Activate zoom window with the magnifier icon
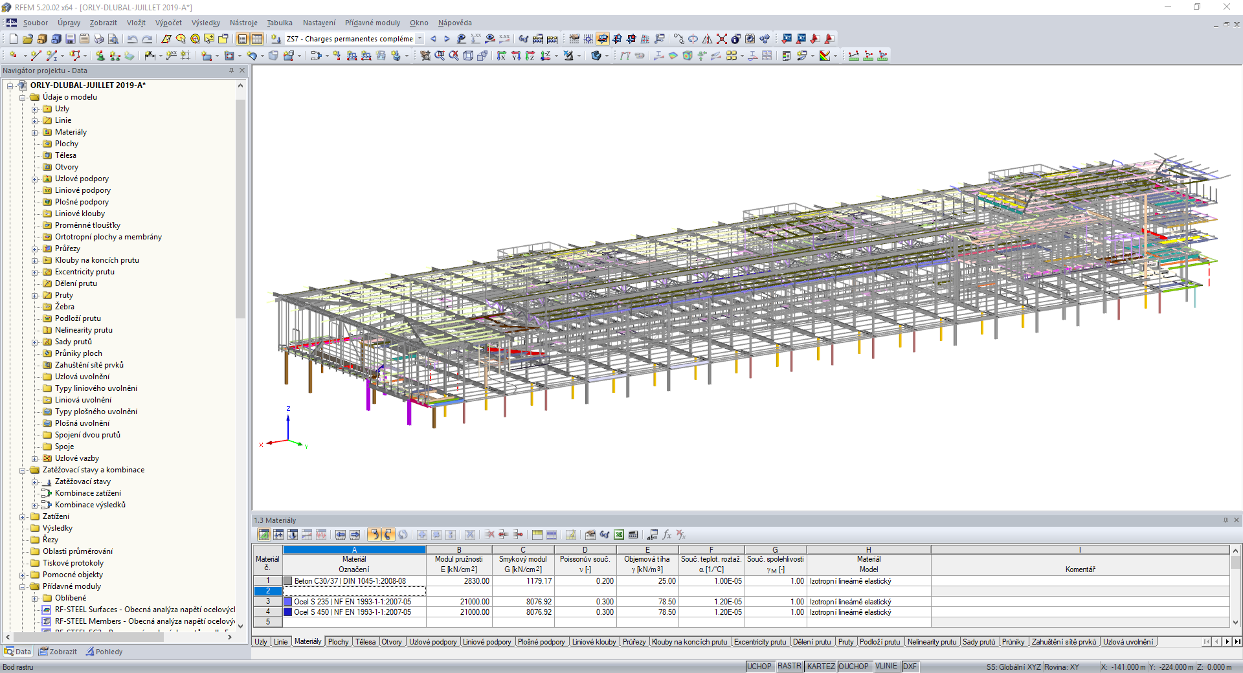The image size is (1243, 673). coord(440,55)
